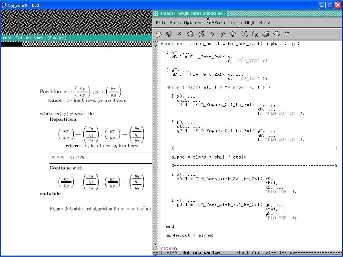Viewport: 343px width, 257px height.
Task: Click the Save As (write file) toolbar icon
Action: tap(201, 34)
